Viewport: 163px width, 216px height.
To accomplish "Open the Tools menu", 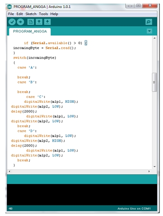I will click(43, 14).
